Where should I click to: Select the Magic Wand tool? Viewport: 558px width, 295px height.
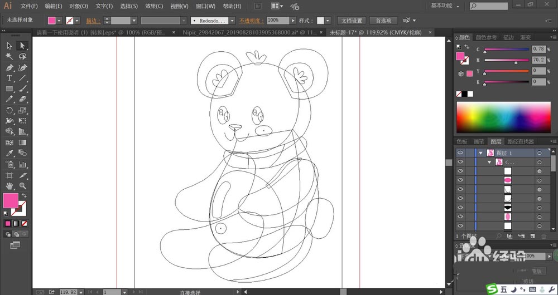9,56
